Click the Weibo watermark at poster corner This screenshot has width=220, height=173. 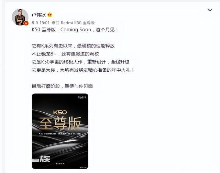pyautogui.click(x=84, y=167)
